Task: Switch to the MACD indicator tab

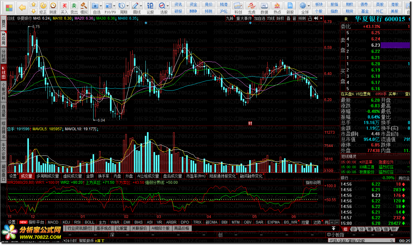Action: 53,222
